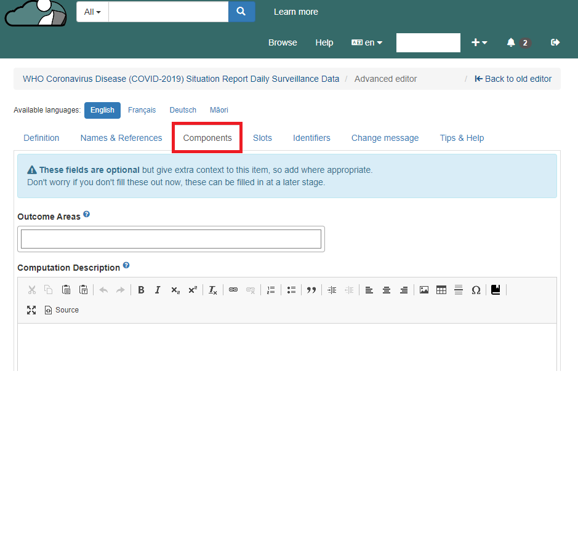Toggle Source view in the editor

point(62,310)
